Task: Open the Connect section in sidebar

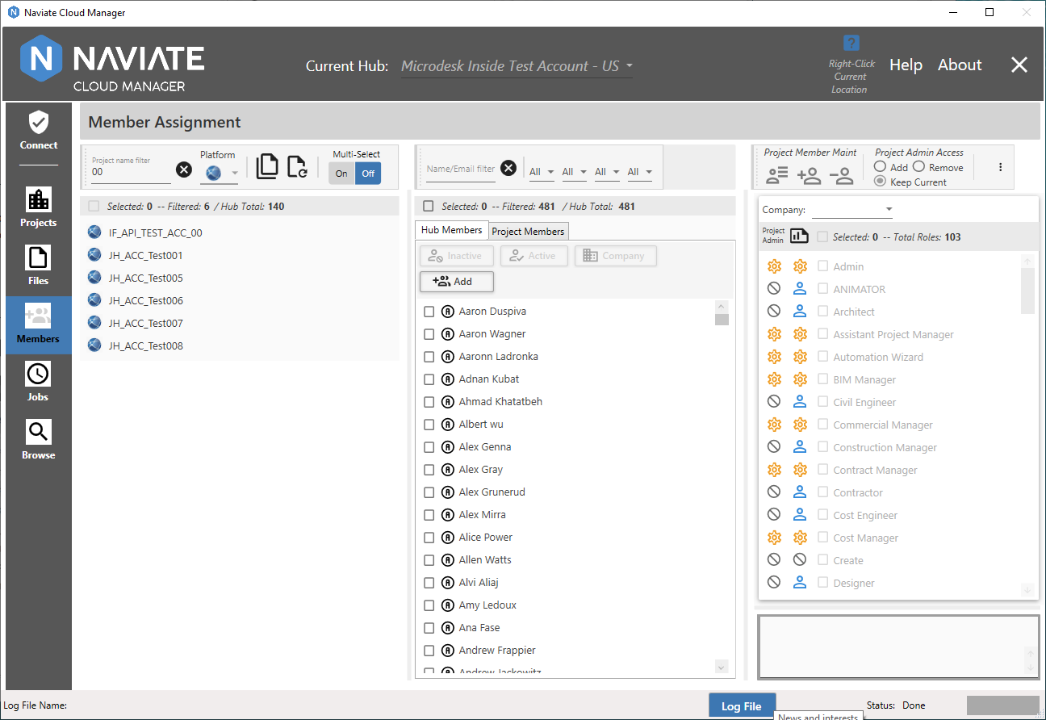Action: [39, 132]
